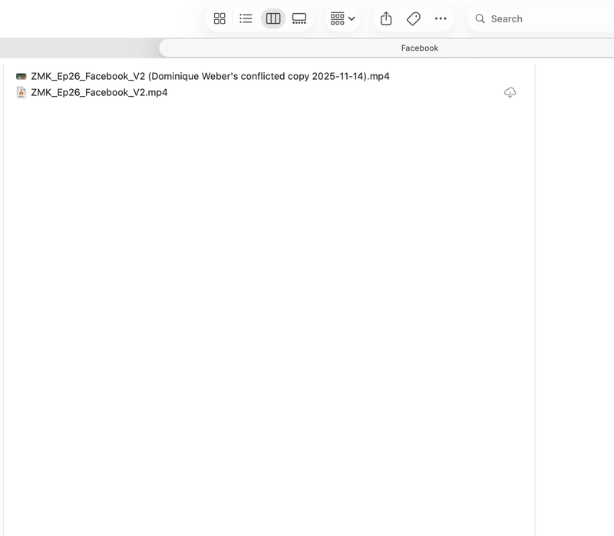The height and width of the screenshot is (536, 614).
Task: Click the Facebook folder title bar
Action: click(x=420, y=48)
